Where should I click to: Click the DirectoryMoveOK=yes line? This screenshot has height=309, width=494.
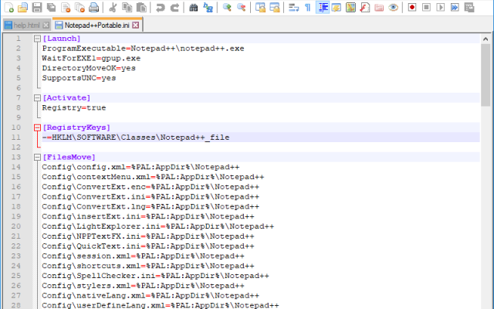89,68
